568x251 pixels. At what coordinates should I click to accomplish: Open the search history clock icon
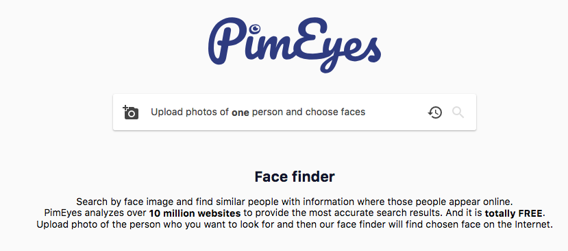[434, 112]
